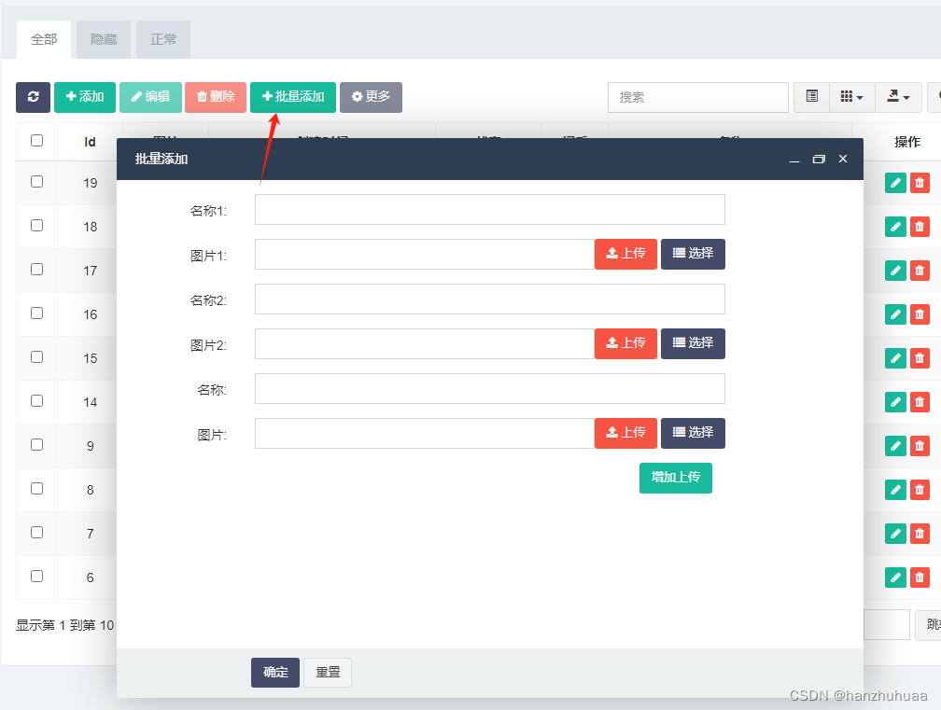Tick the checkbox for row Id 9
This screenshot has height=710, width=941.
[x=36, y=444]
